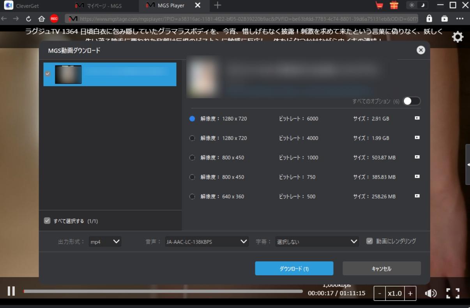This screenshot has height=308, width=470.
Task: Switch to the MGS Player tab
Action: 165,6
